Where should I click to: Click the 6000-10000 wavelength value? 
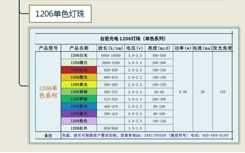(111, 56)
